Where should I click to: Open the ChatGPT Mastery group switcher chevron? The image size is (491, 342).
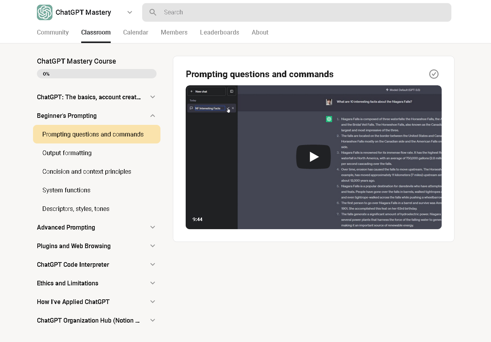pos(130,12)
